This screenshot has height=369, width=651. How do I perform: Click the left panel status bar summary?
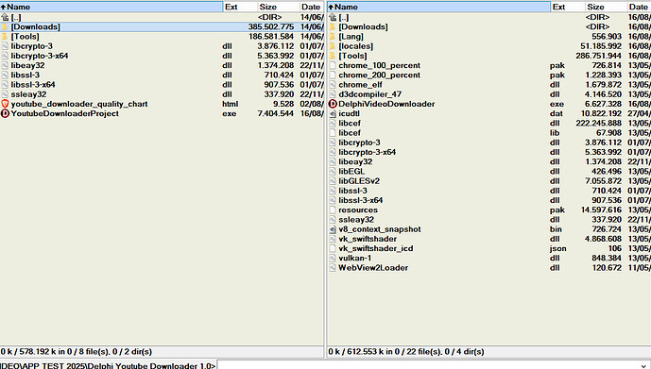[x=76, y=352]
